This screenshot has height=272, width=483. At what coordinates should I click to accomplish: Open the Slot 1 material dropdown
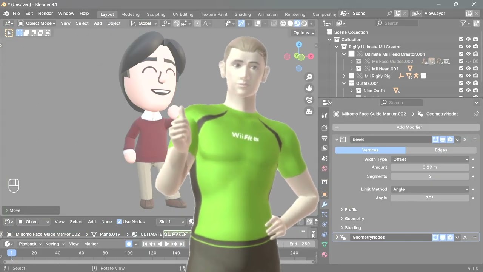pos(171,222)
